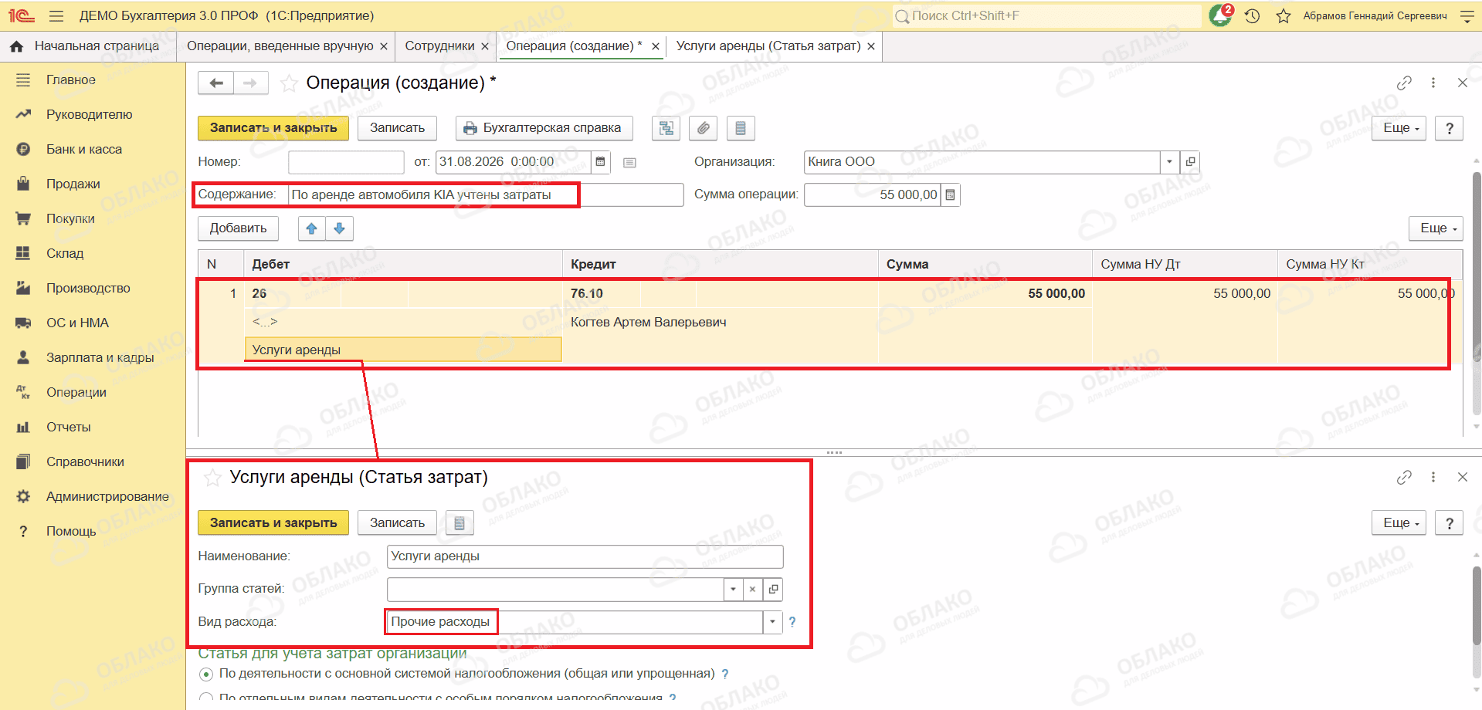
Task: Copy link icon of Операция (создание) form
Action: click(1404, 83)
